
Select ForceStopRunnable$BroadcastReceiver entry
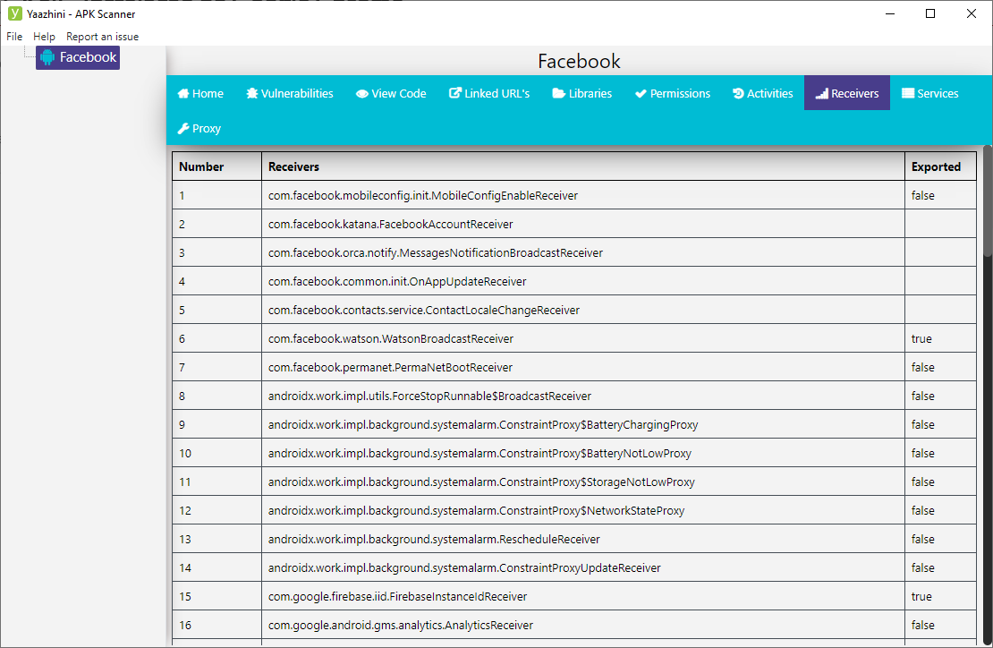pos(429,396)
